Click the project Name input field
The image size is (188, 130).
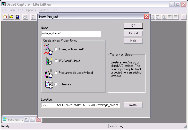point(71,34)
